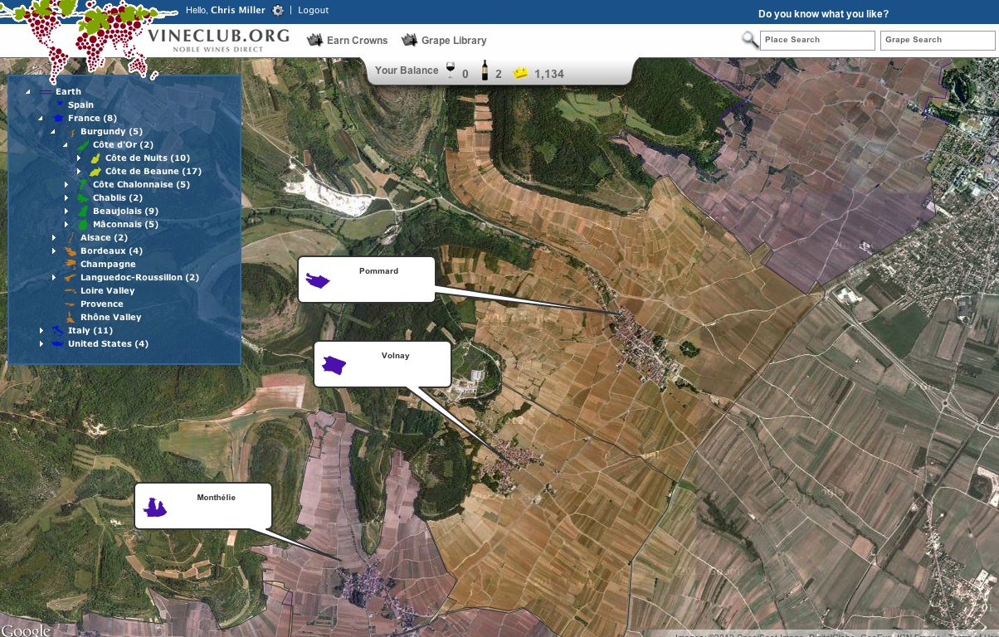The image size is (999, 637).
Task: Click the Monthélie purple region shape icon
Action: 154,507
